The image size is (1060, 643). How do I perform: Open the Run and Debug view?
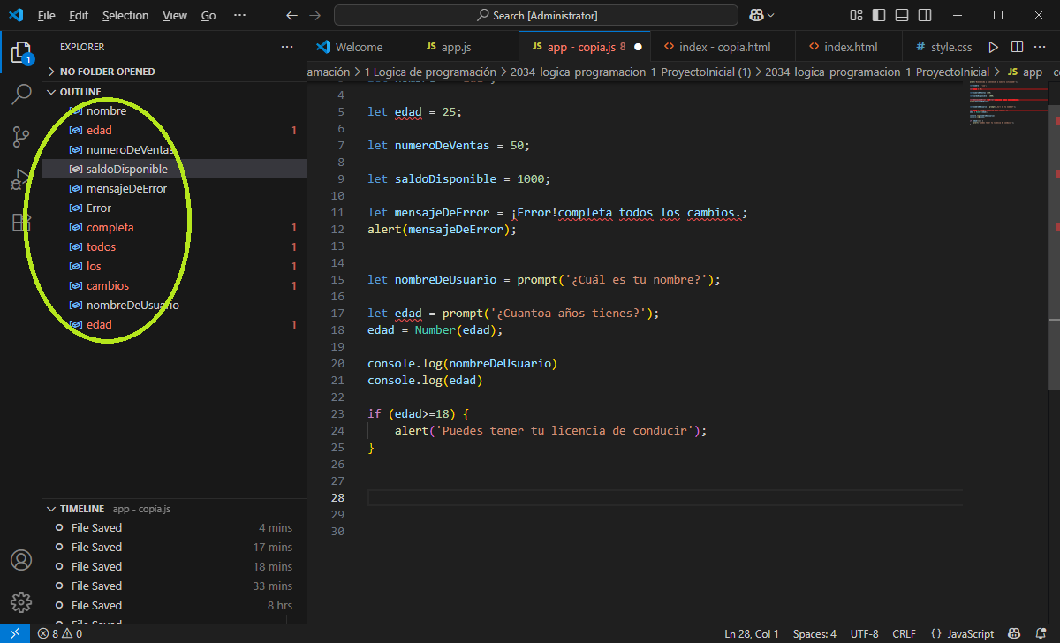pyautogui.click(x=21, y=179)
